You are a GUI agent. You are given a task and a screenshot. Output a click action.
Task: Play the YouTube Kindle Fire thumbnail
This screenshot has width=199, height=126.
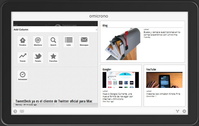pyautogui.click(x=164, y=80)
